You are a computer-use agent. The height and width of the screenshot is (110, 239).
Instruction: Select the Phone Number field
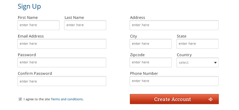tap(174, 81)
